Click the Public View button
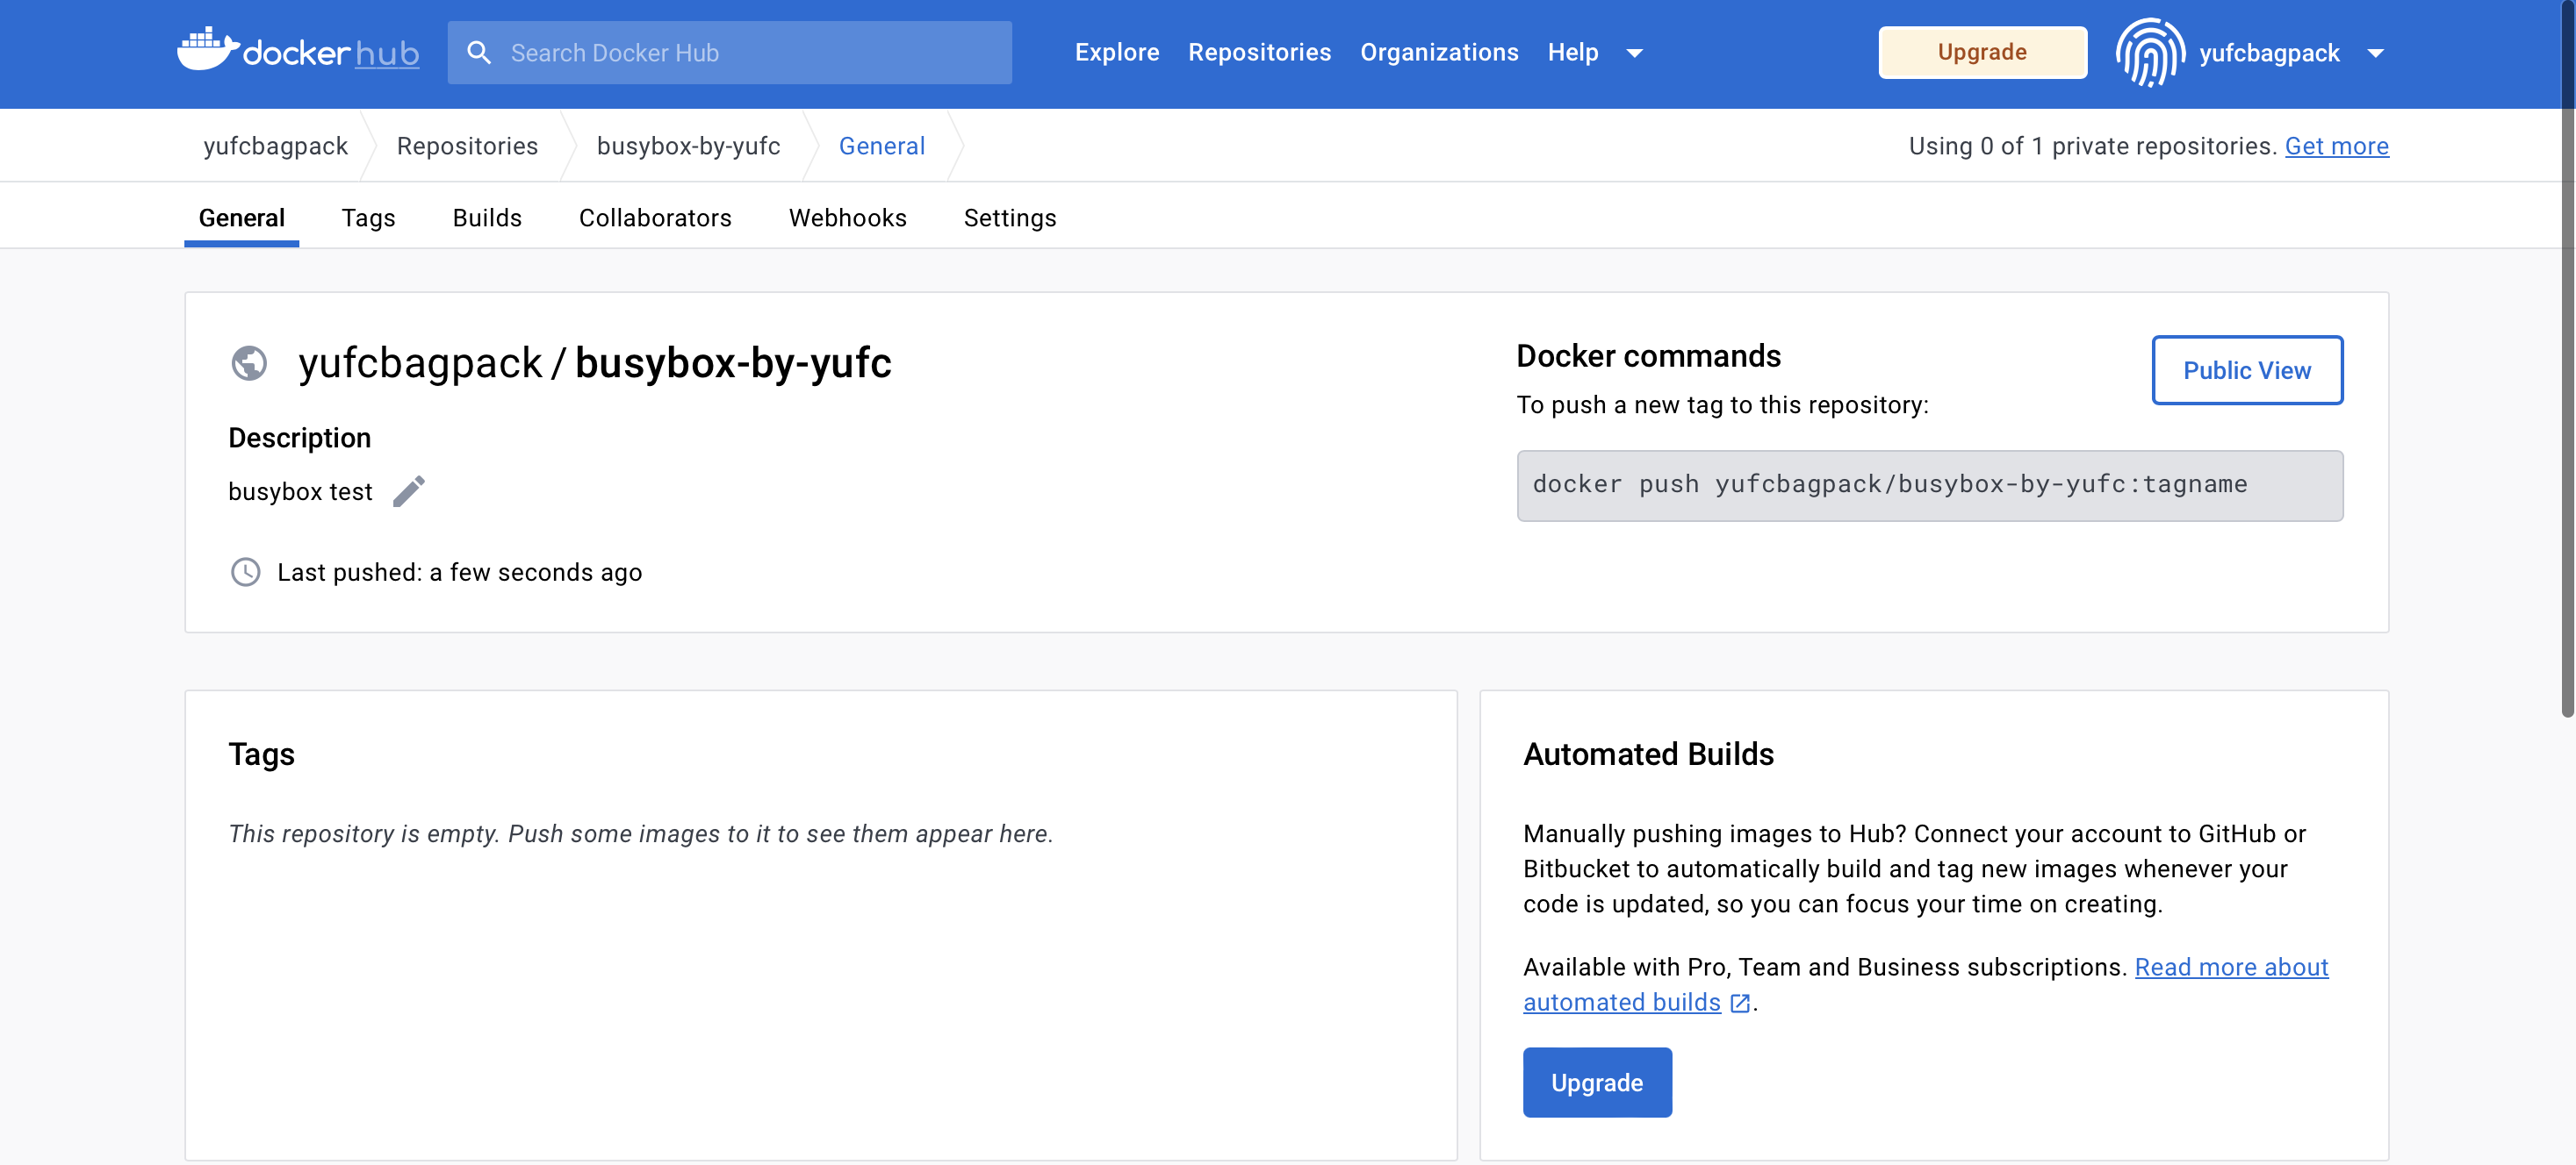Screen dimensions: 2576x1165 (x=2246, y=371)
